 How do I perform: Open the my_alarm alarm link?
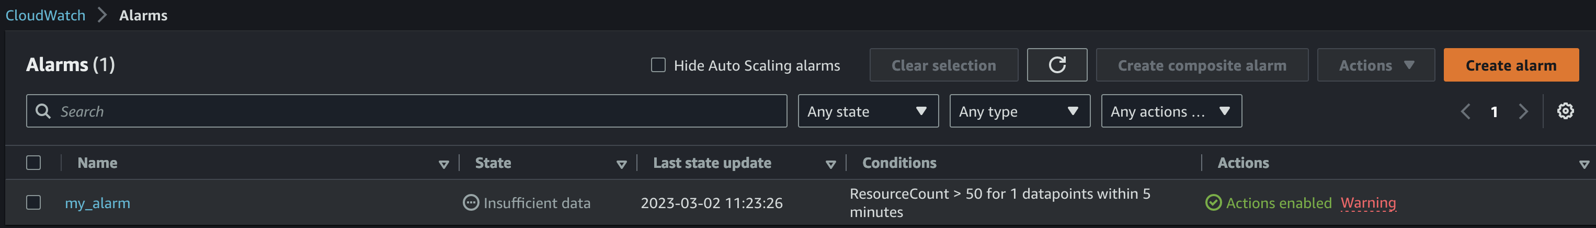point(97,203)
